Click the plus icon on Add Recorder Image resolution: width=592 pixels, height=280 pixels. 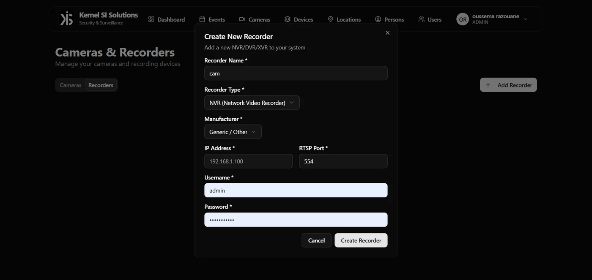click(488, 85)
